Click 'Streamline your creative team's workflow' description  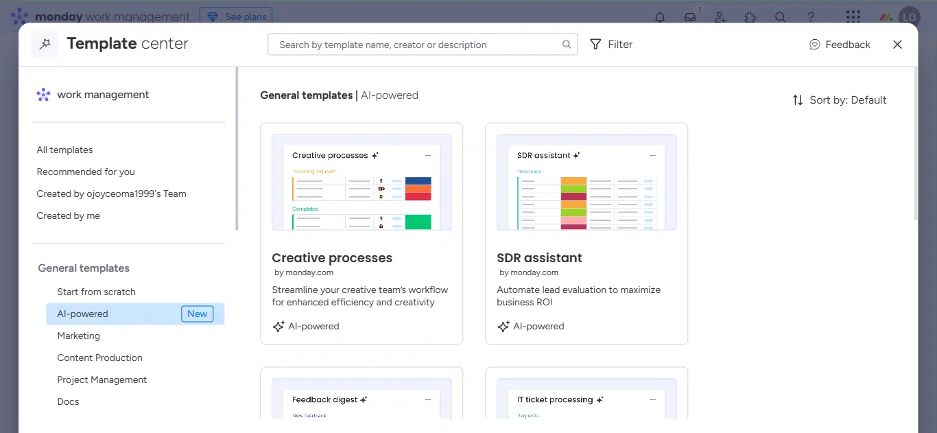[x=360, y=296]
